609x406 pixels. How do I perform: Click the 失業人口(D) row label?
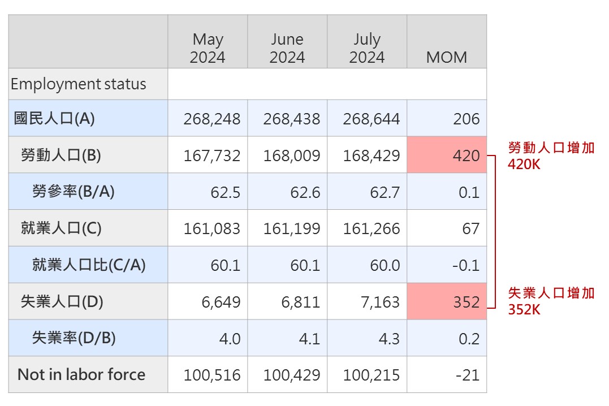(x=62, y=301)
